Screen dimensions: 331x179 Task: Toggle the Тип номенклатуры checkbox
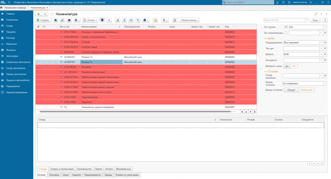pyautogui.click(x=286, y=33)
